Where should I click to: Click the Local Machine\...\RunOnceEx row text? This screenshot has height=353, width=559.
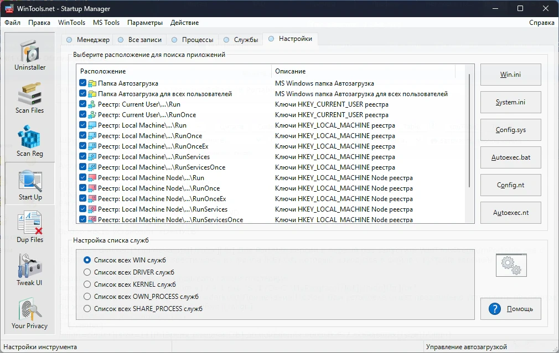pyautogui.click(x=153, y=146)
